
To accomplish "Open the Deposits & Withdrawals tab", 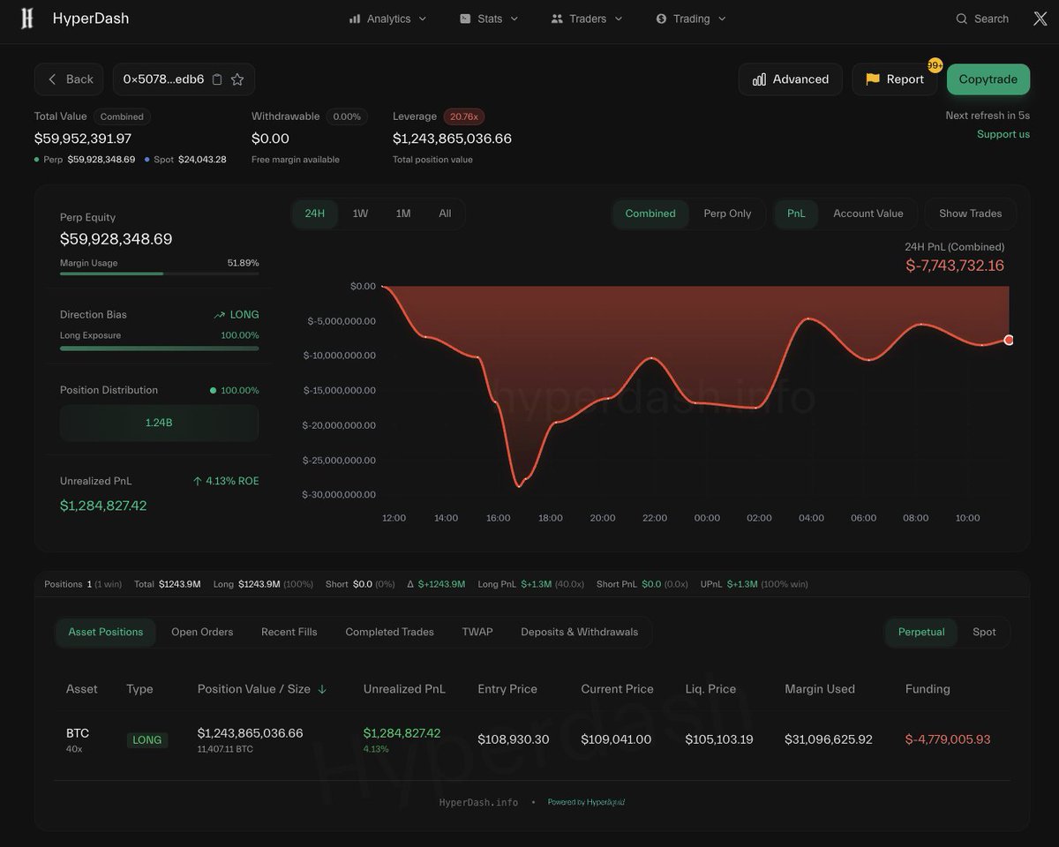I will 580,632.
